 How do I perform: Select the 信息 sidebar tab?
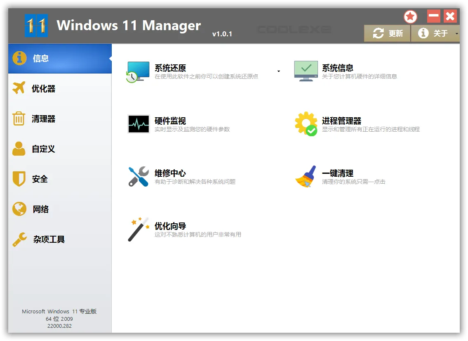click(60, 58)
